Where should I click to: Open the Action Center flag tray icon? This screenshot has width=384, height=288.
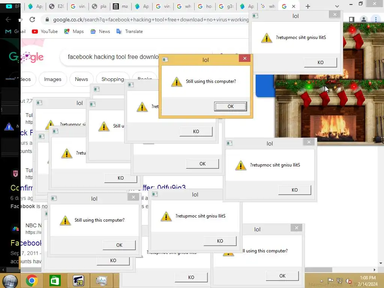click(330, 280)
